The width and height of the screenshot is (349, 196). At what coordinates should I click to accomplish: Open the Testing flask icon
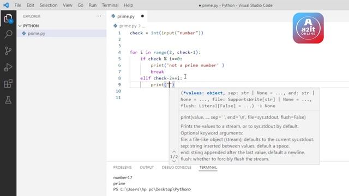click(8, 100)
